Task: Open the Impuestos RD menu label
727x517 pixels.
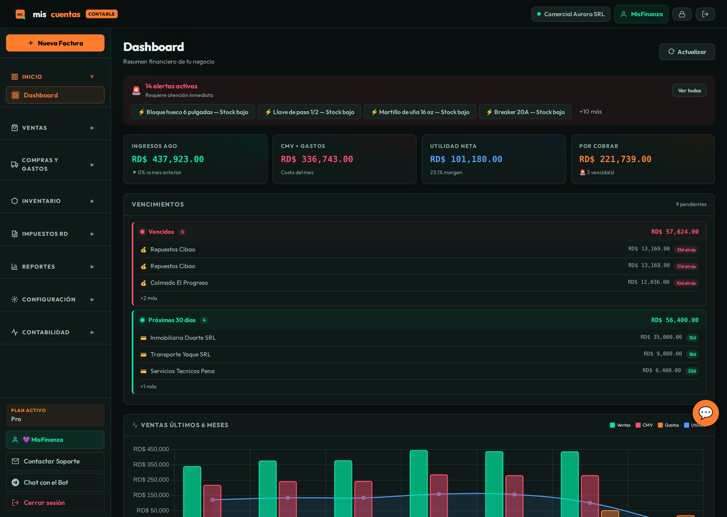Action: pyautogui.click(x=45, y=234)
